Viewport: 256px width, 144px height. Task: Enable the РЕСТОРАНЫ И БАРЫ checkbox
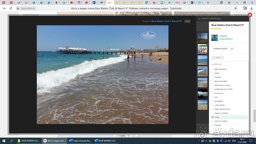point(212,85)
